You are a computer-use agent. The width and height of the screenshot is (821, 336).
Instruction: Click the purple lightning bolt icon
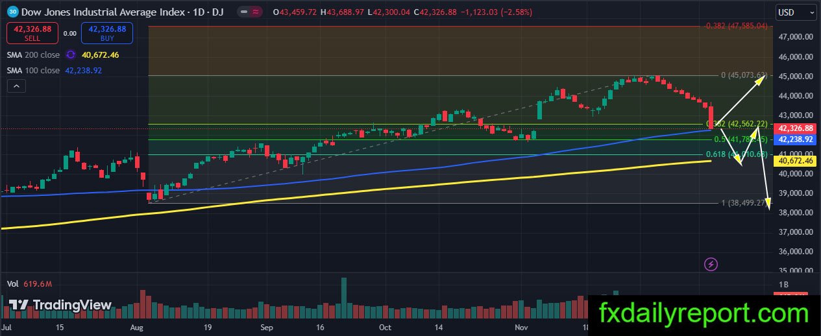[x=711, y=264]
